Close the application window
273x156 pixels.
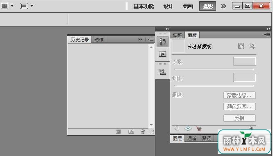(x=261, y=6)
